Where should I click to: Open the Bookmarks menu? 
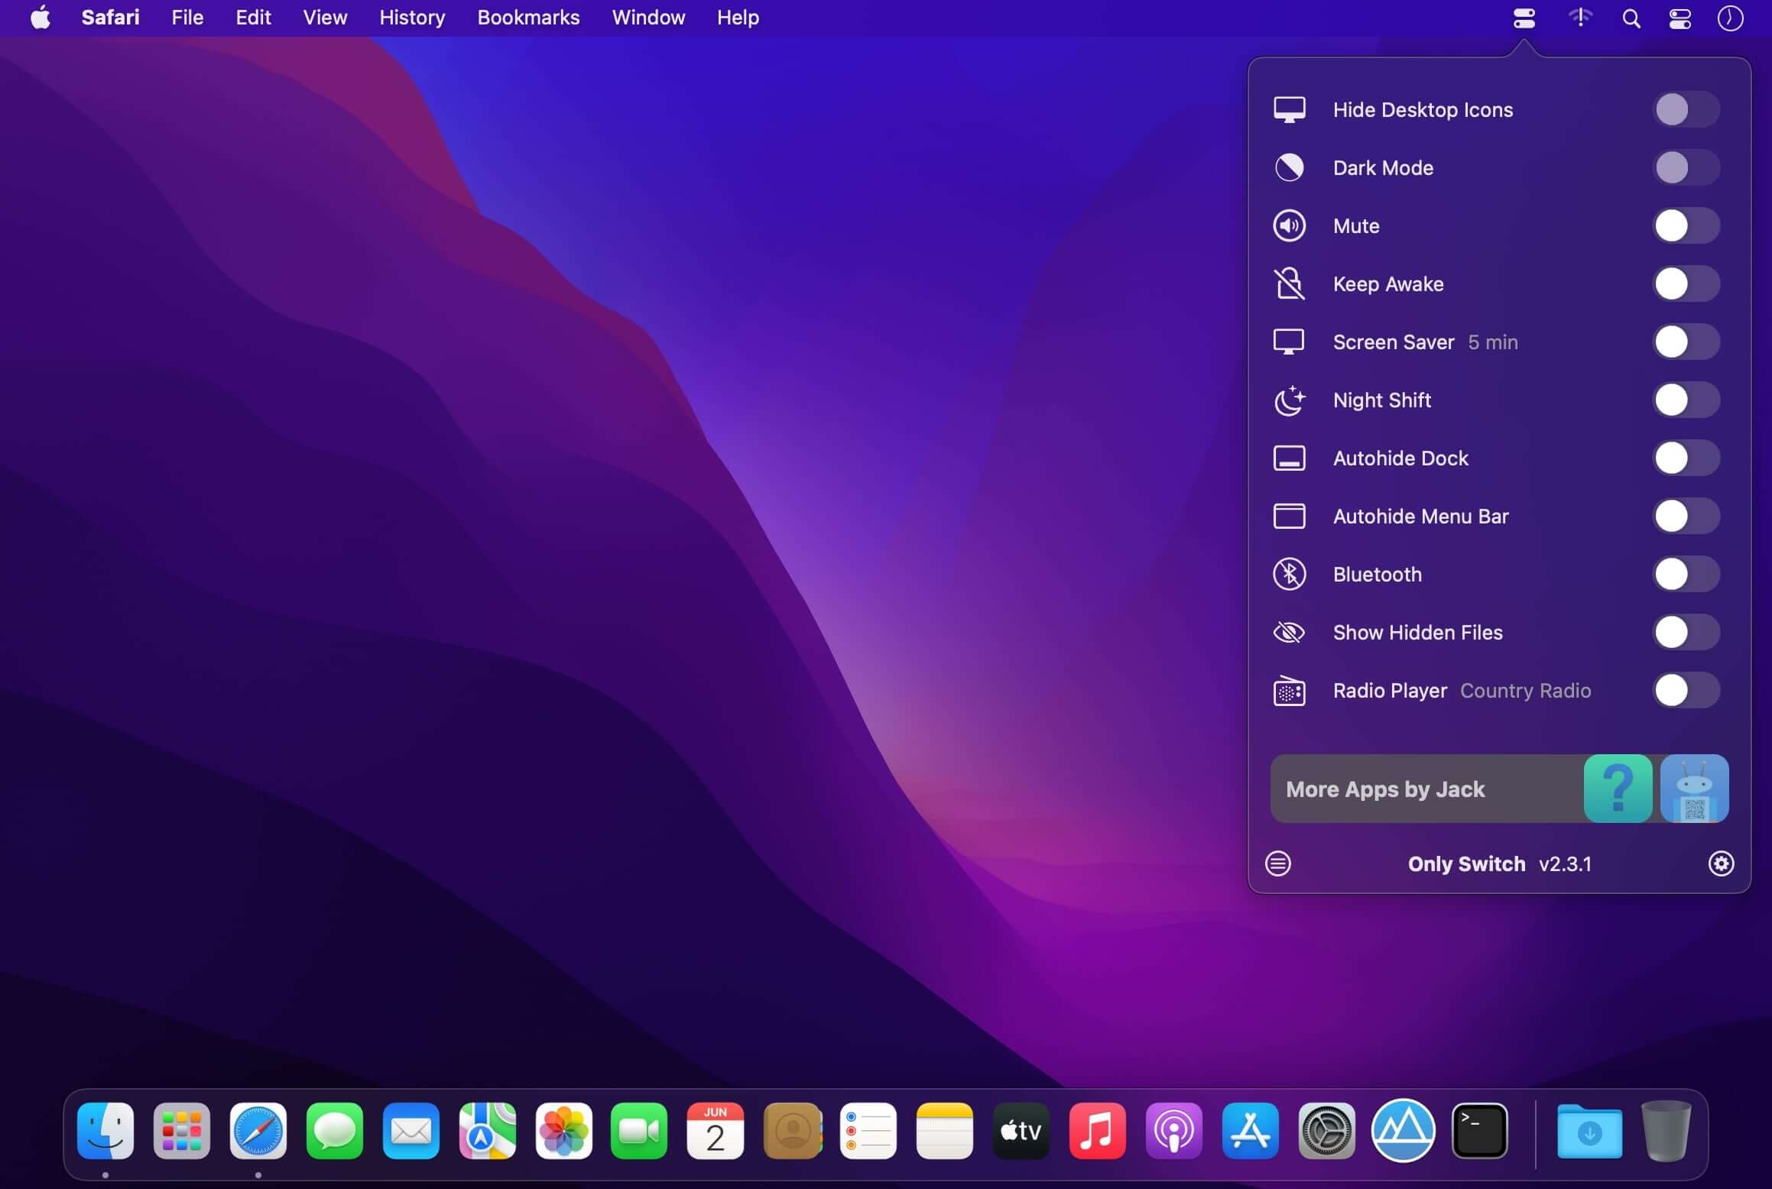tap(528, 18)
